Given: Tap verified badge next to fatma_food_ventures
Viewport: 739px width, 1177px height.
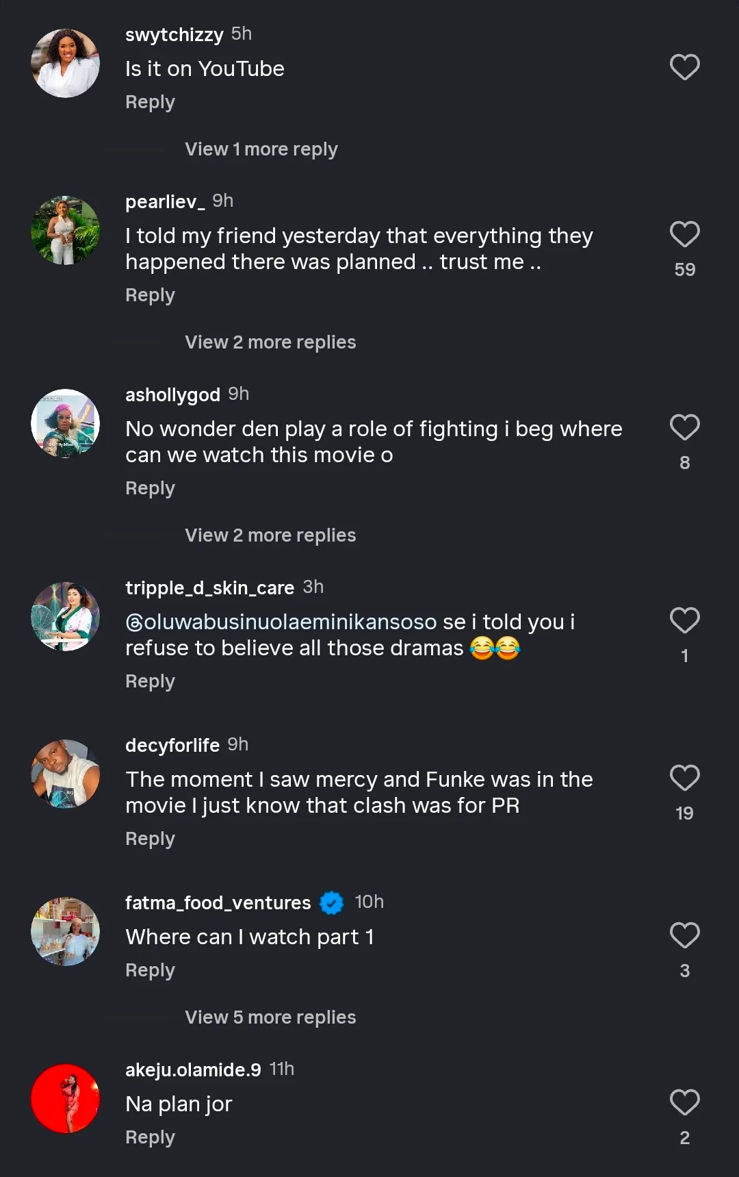Looking at the screenshot, I should pyautogui.click(x=332, y=902).
